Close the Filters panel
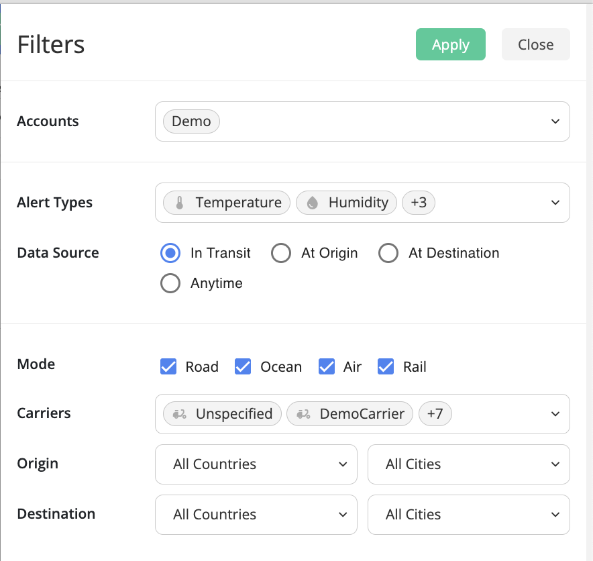Image resolution: width=593 pixels, height=561 pixels. coord(535,45)
